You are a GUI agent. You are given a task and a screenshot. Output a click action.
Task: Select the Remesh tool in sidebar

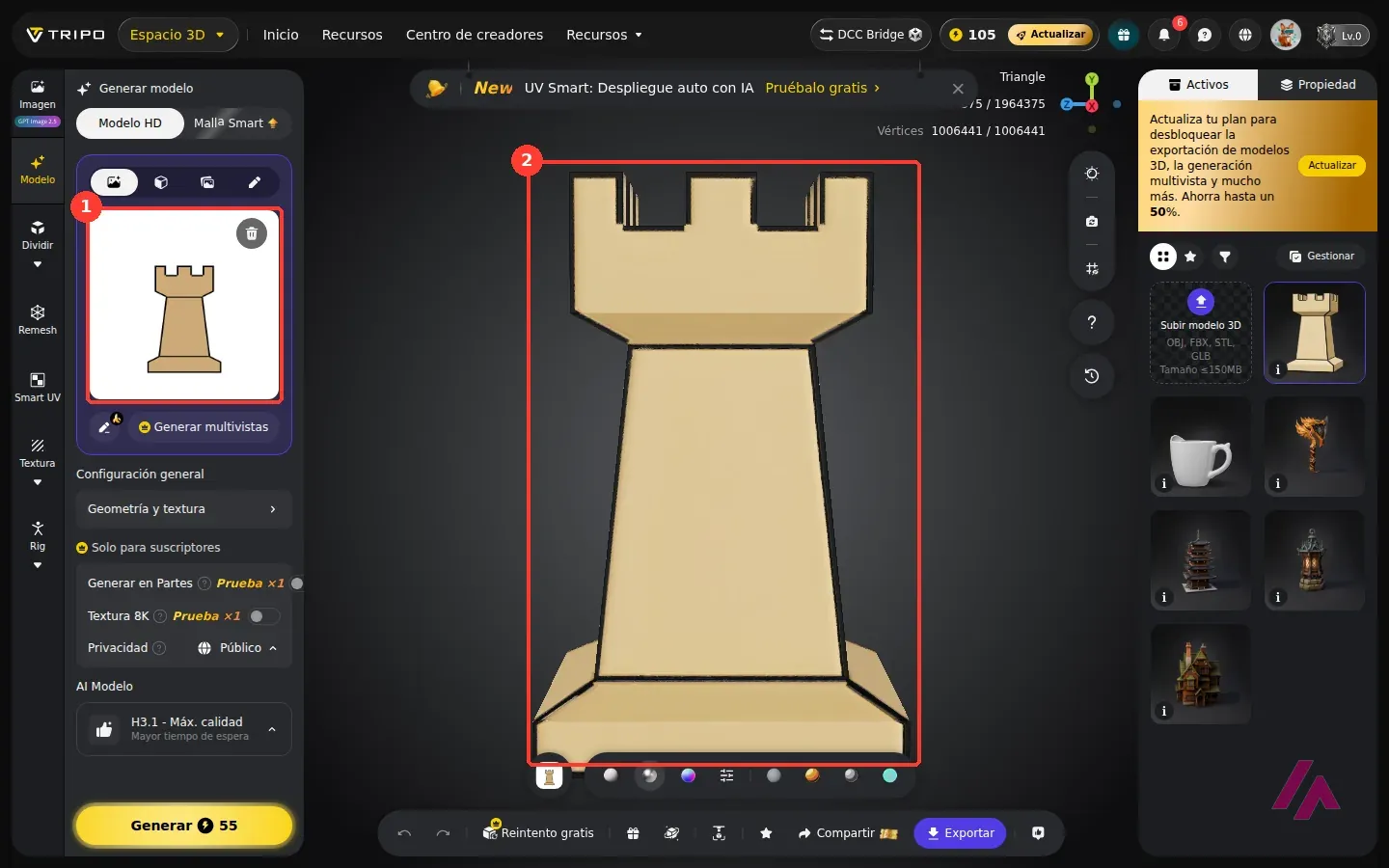(38, 319)
